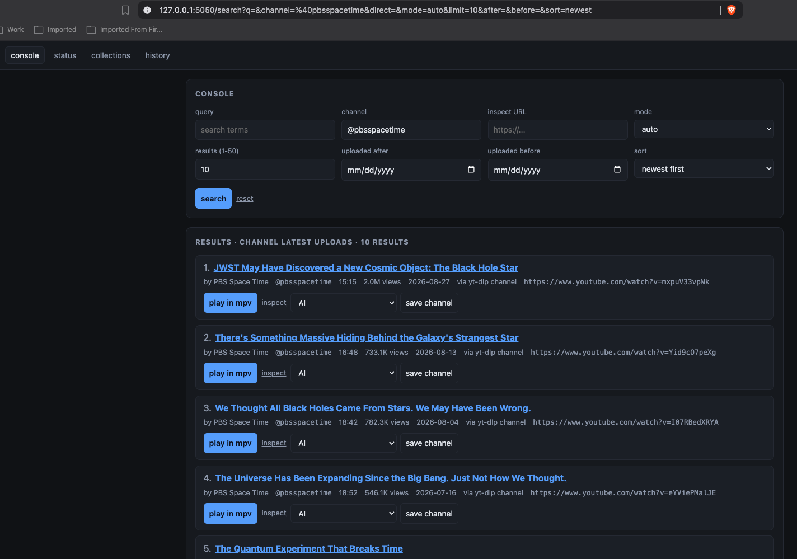
Task: Click the 2026-08-13 upload date
Action: point(436,353)
